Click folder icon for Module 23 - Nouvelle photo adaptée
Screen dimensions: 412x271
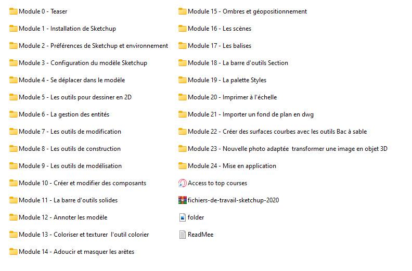point(183,149)
